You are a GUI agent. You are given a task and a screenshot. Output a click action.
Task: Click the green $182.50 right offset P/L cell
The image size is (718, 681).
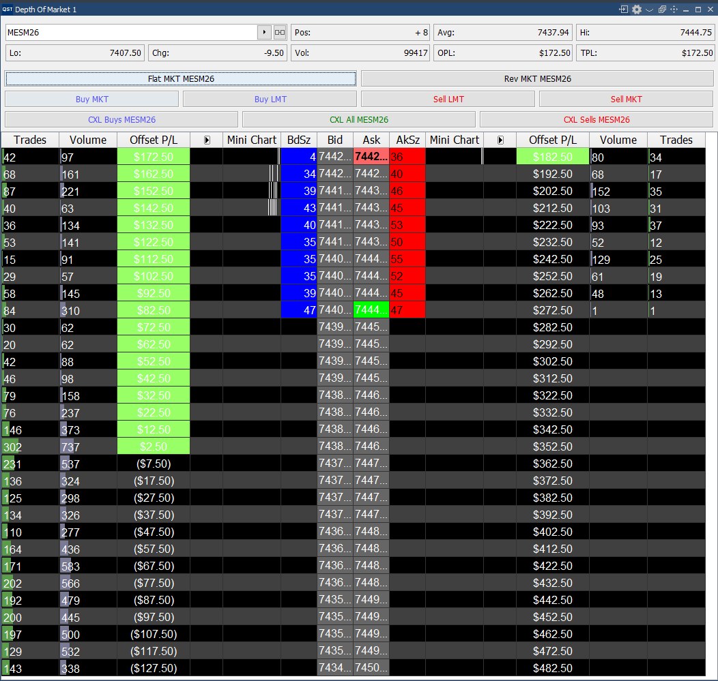pos(553,157)
